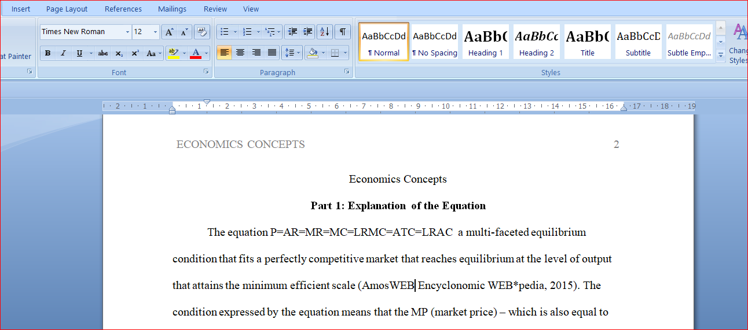The width and height of the screenshot is (748, 330).
Task: Click the Sort A-Z icon
Action: pos(325,32)
